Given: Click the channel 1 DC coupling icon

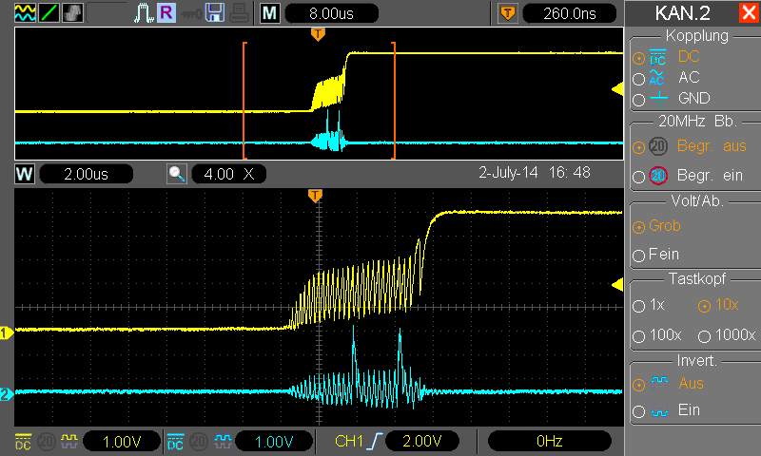Looking at the screenshot, I should pos(23,441).
